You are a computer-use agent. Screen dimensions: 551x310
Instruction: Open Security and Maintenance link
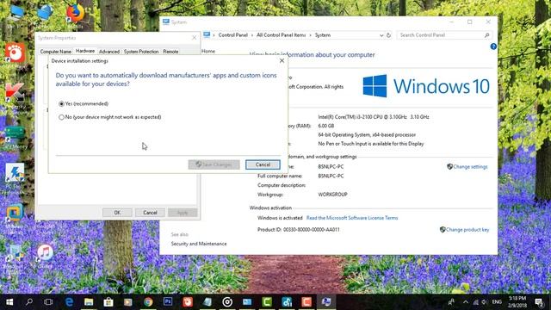199,244
